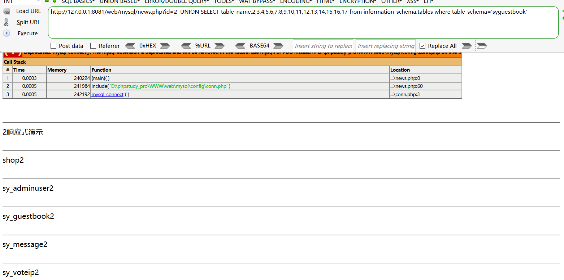Open the SQL BASICS menu
Viewport: 564px width, 280px height.
[x=78, y=1]
